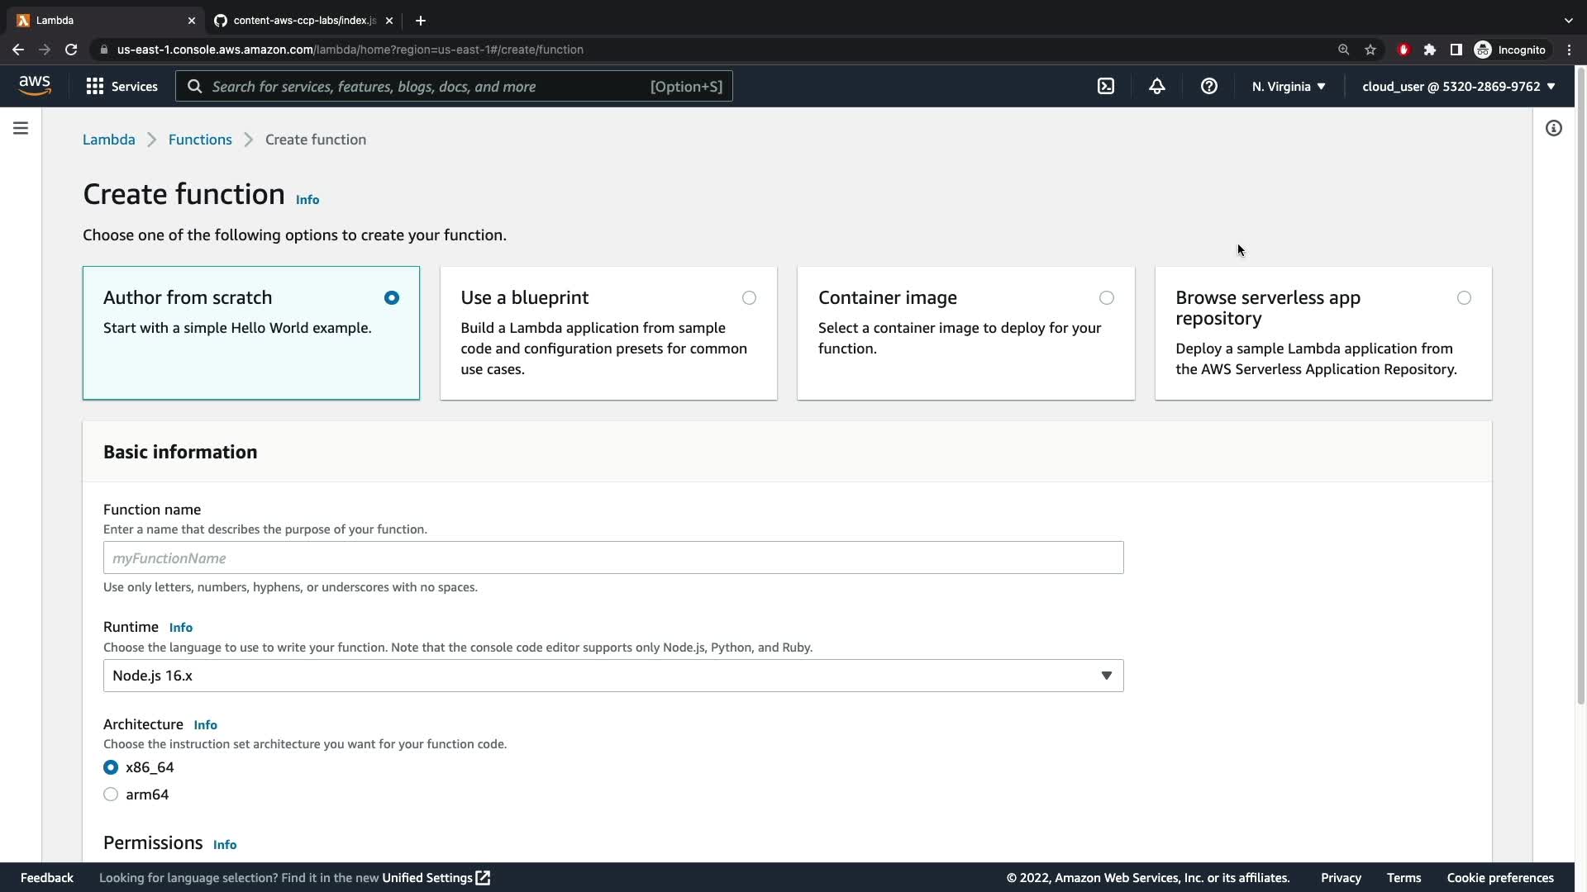This screenshot has width=1587, height=892.
Task: Click the Function name input field
Action: [612, 558]
